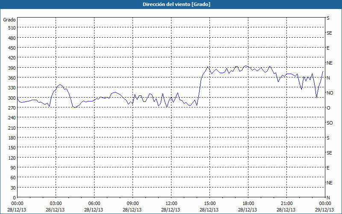Click the 510 y-axis value
Viewport: 342px width, 214px height.
12,28
